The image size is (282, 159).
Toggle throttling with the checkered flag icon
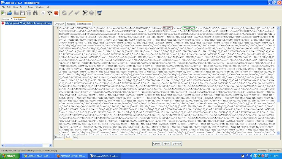[50, 13]
